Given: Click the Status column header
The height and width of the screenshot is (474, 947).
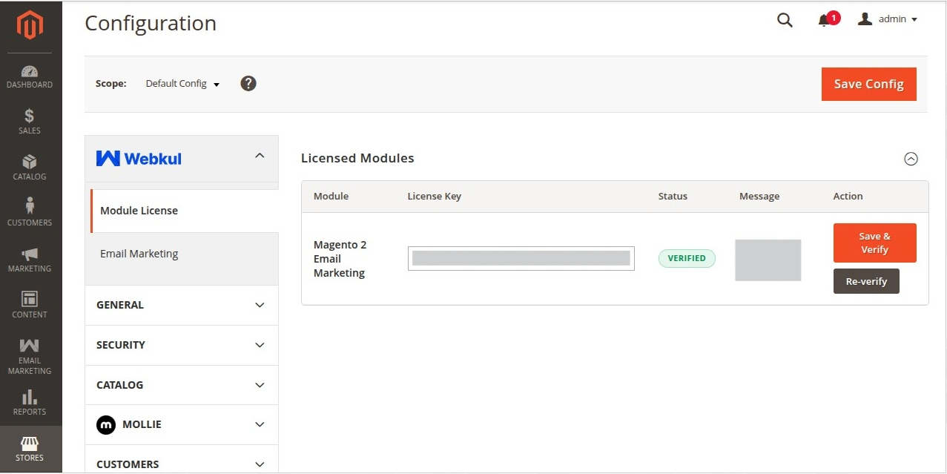Looking at the screenshot, I should (673, 197).
